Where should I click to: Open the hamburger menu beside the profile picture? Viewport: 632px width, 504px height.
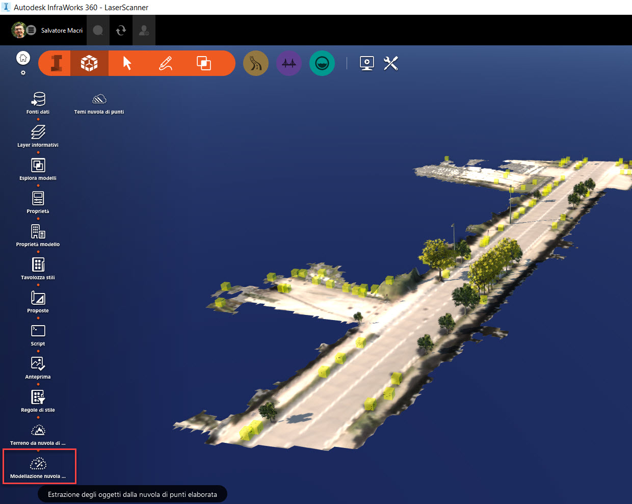(31, 30)
